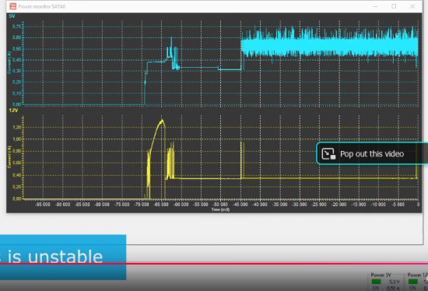Toggle the green Power 12V indicator

[412, 282]
